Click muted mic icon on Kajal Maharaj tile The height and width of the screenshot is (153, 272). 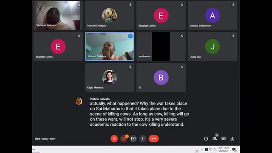[130, 67]
